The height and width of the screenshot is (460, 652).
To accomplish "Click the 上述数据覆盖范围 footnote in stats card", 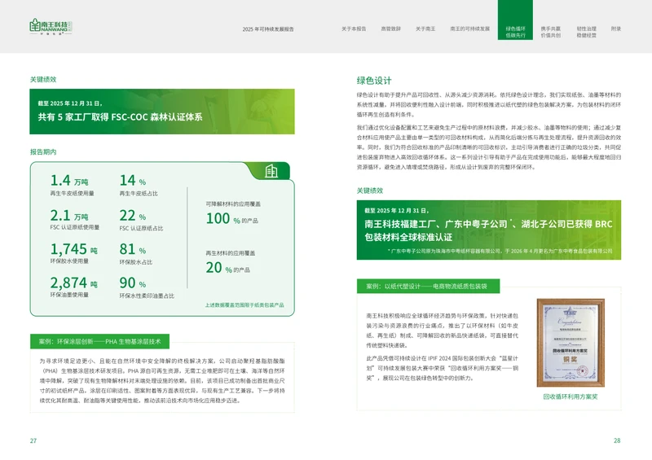I will coord(244,305).
